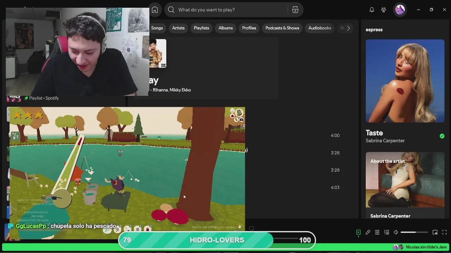Open Sabrina Carpenter name in artist card
The image size is (451, 253).
point(390,216)
